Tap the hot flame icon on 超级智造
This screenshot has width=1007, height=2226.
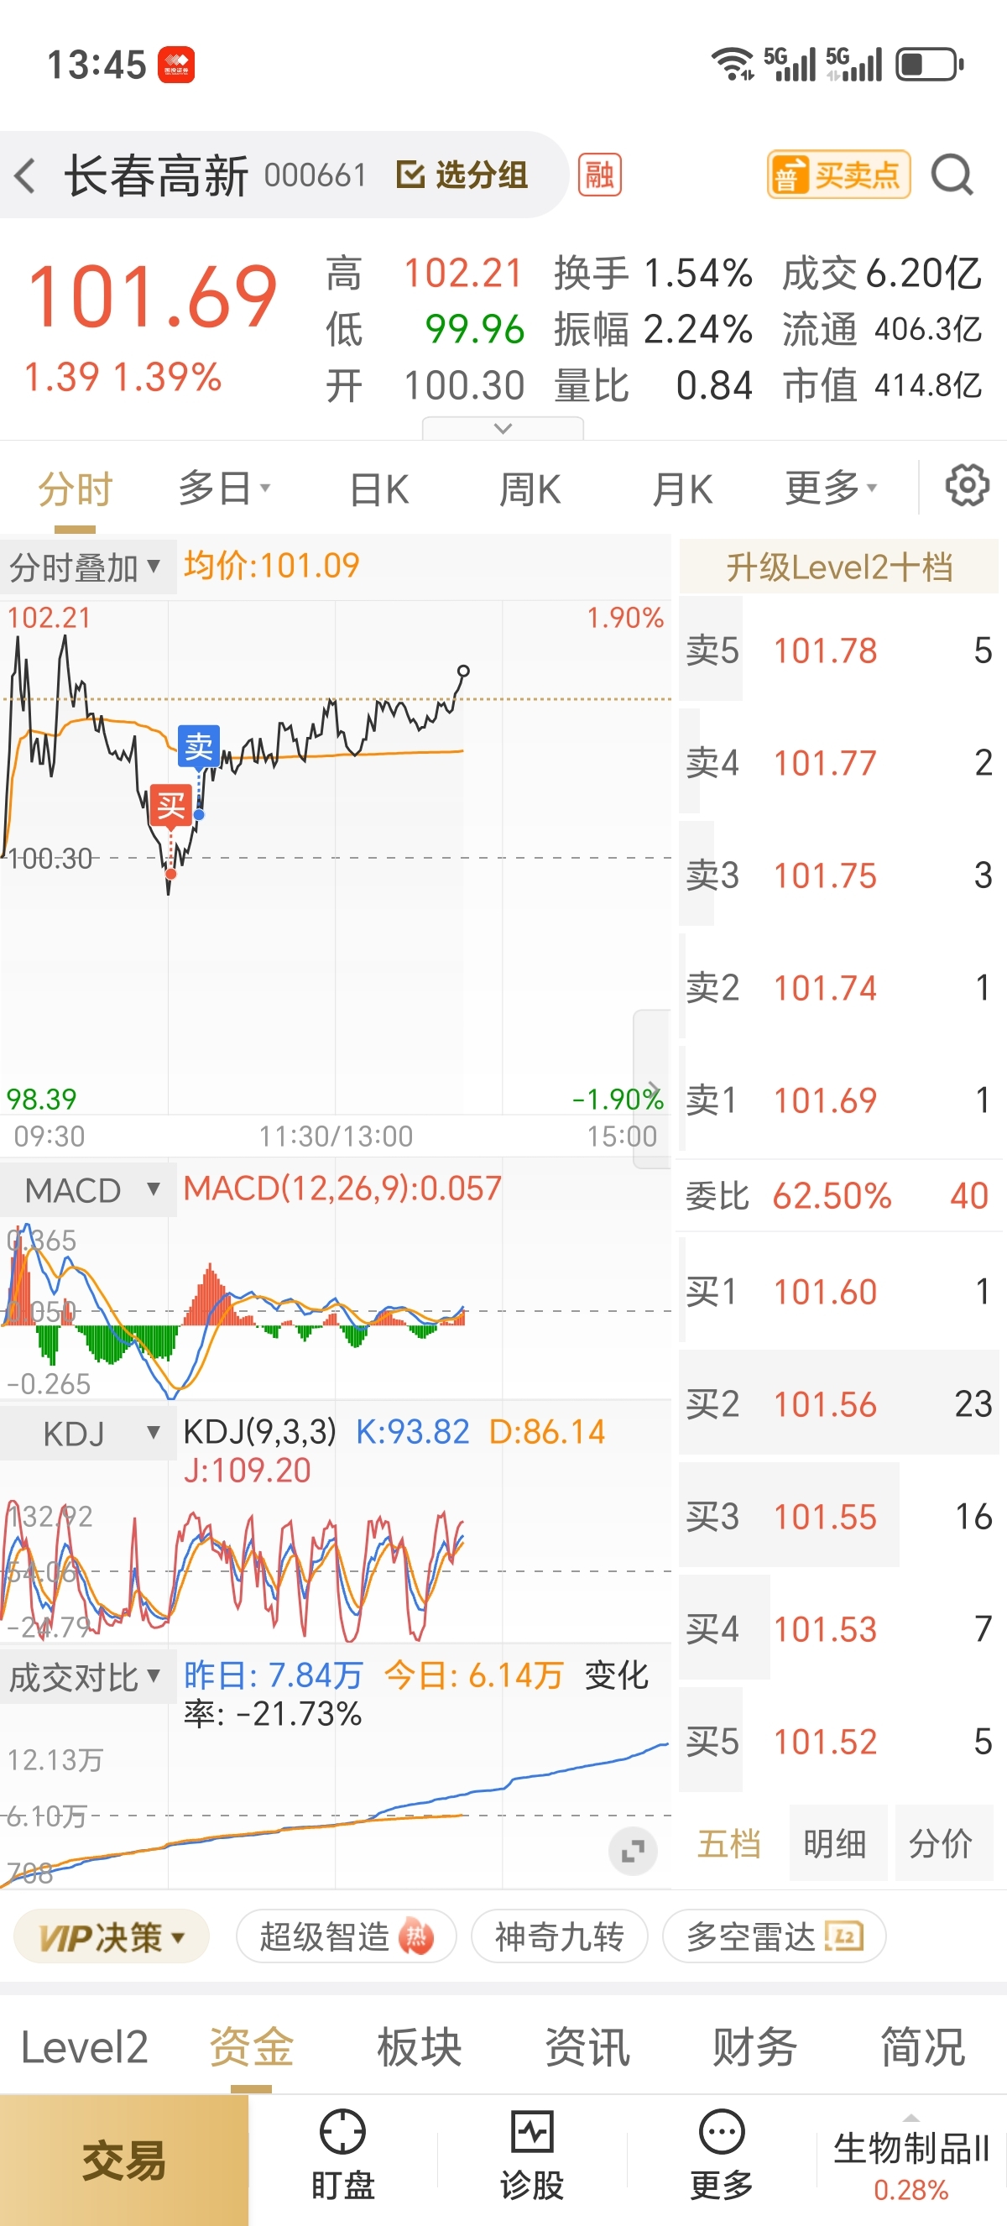(x=415, y=1936)
